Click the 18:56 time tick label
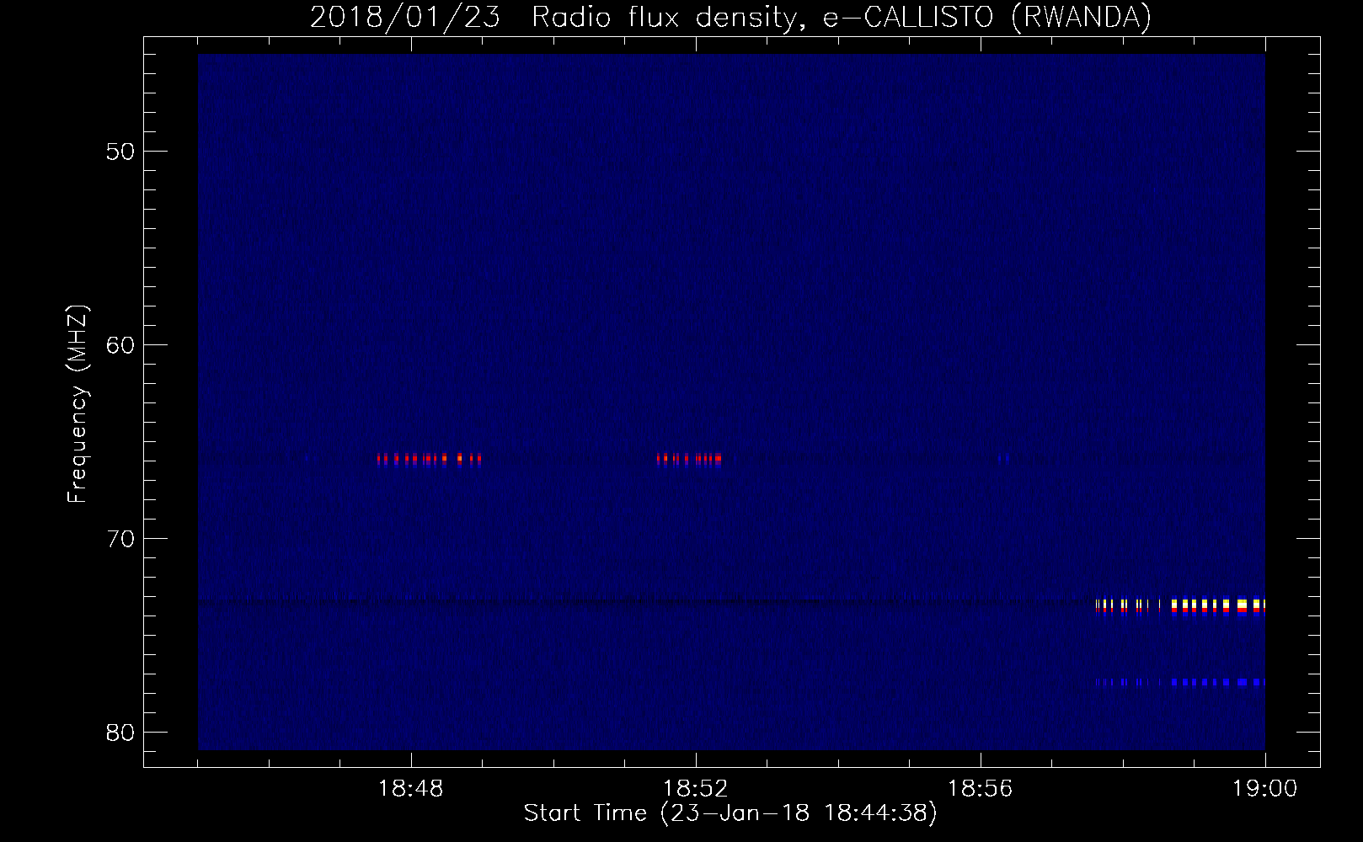Viewport: 1363px width, 842px height. [981, 789]
